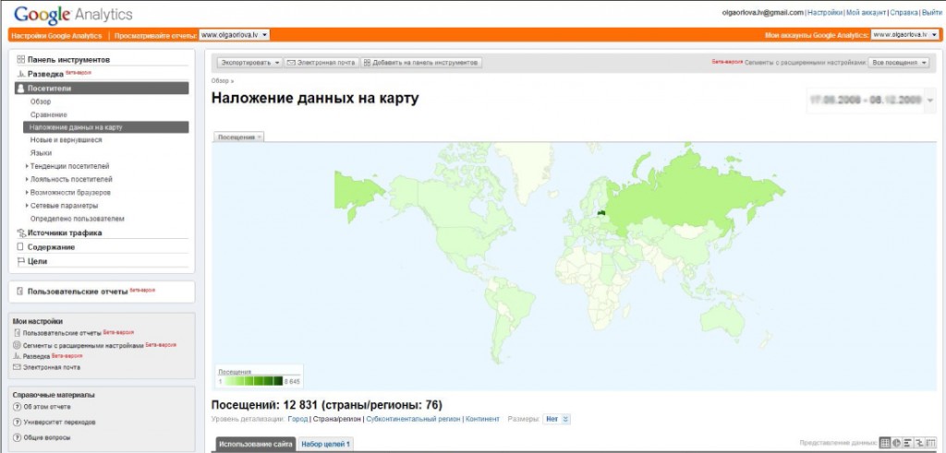Click Настройки Google Analytics in orange bar
Image resolution: width=946 pixels, height=453 pixels.
[56, 36]
